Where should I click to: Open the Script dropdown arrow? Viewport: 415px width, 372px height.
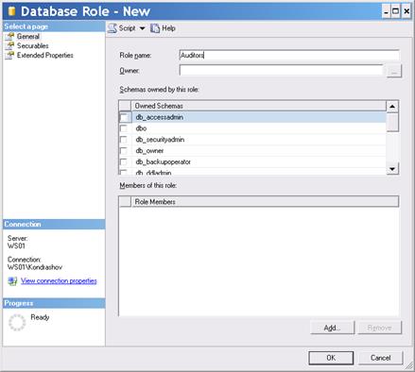coord(143,28)
